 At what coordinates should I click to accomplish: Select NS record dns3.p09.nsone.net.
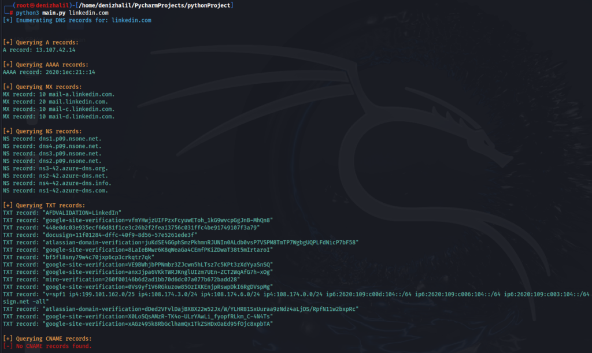52,154
